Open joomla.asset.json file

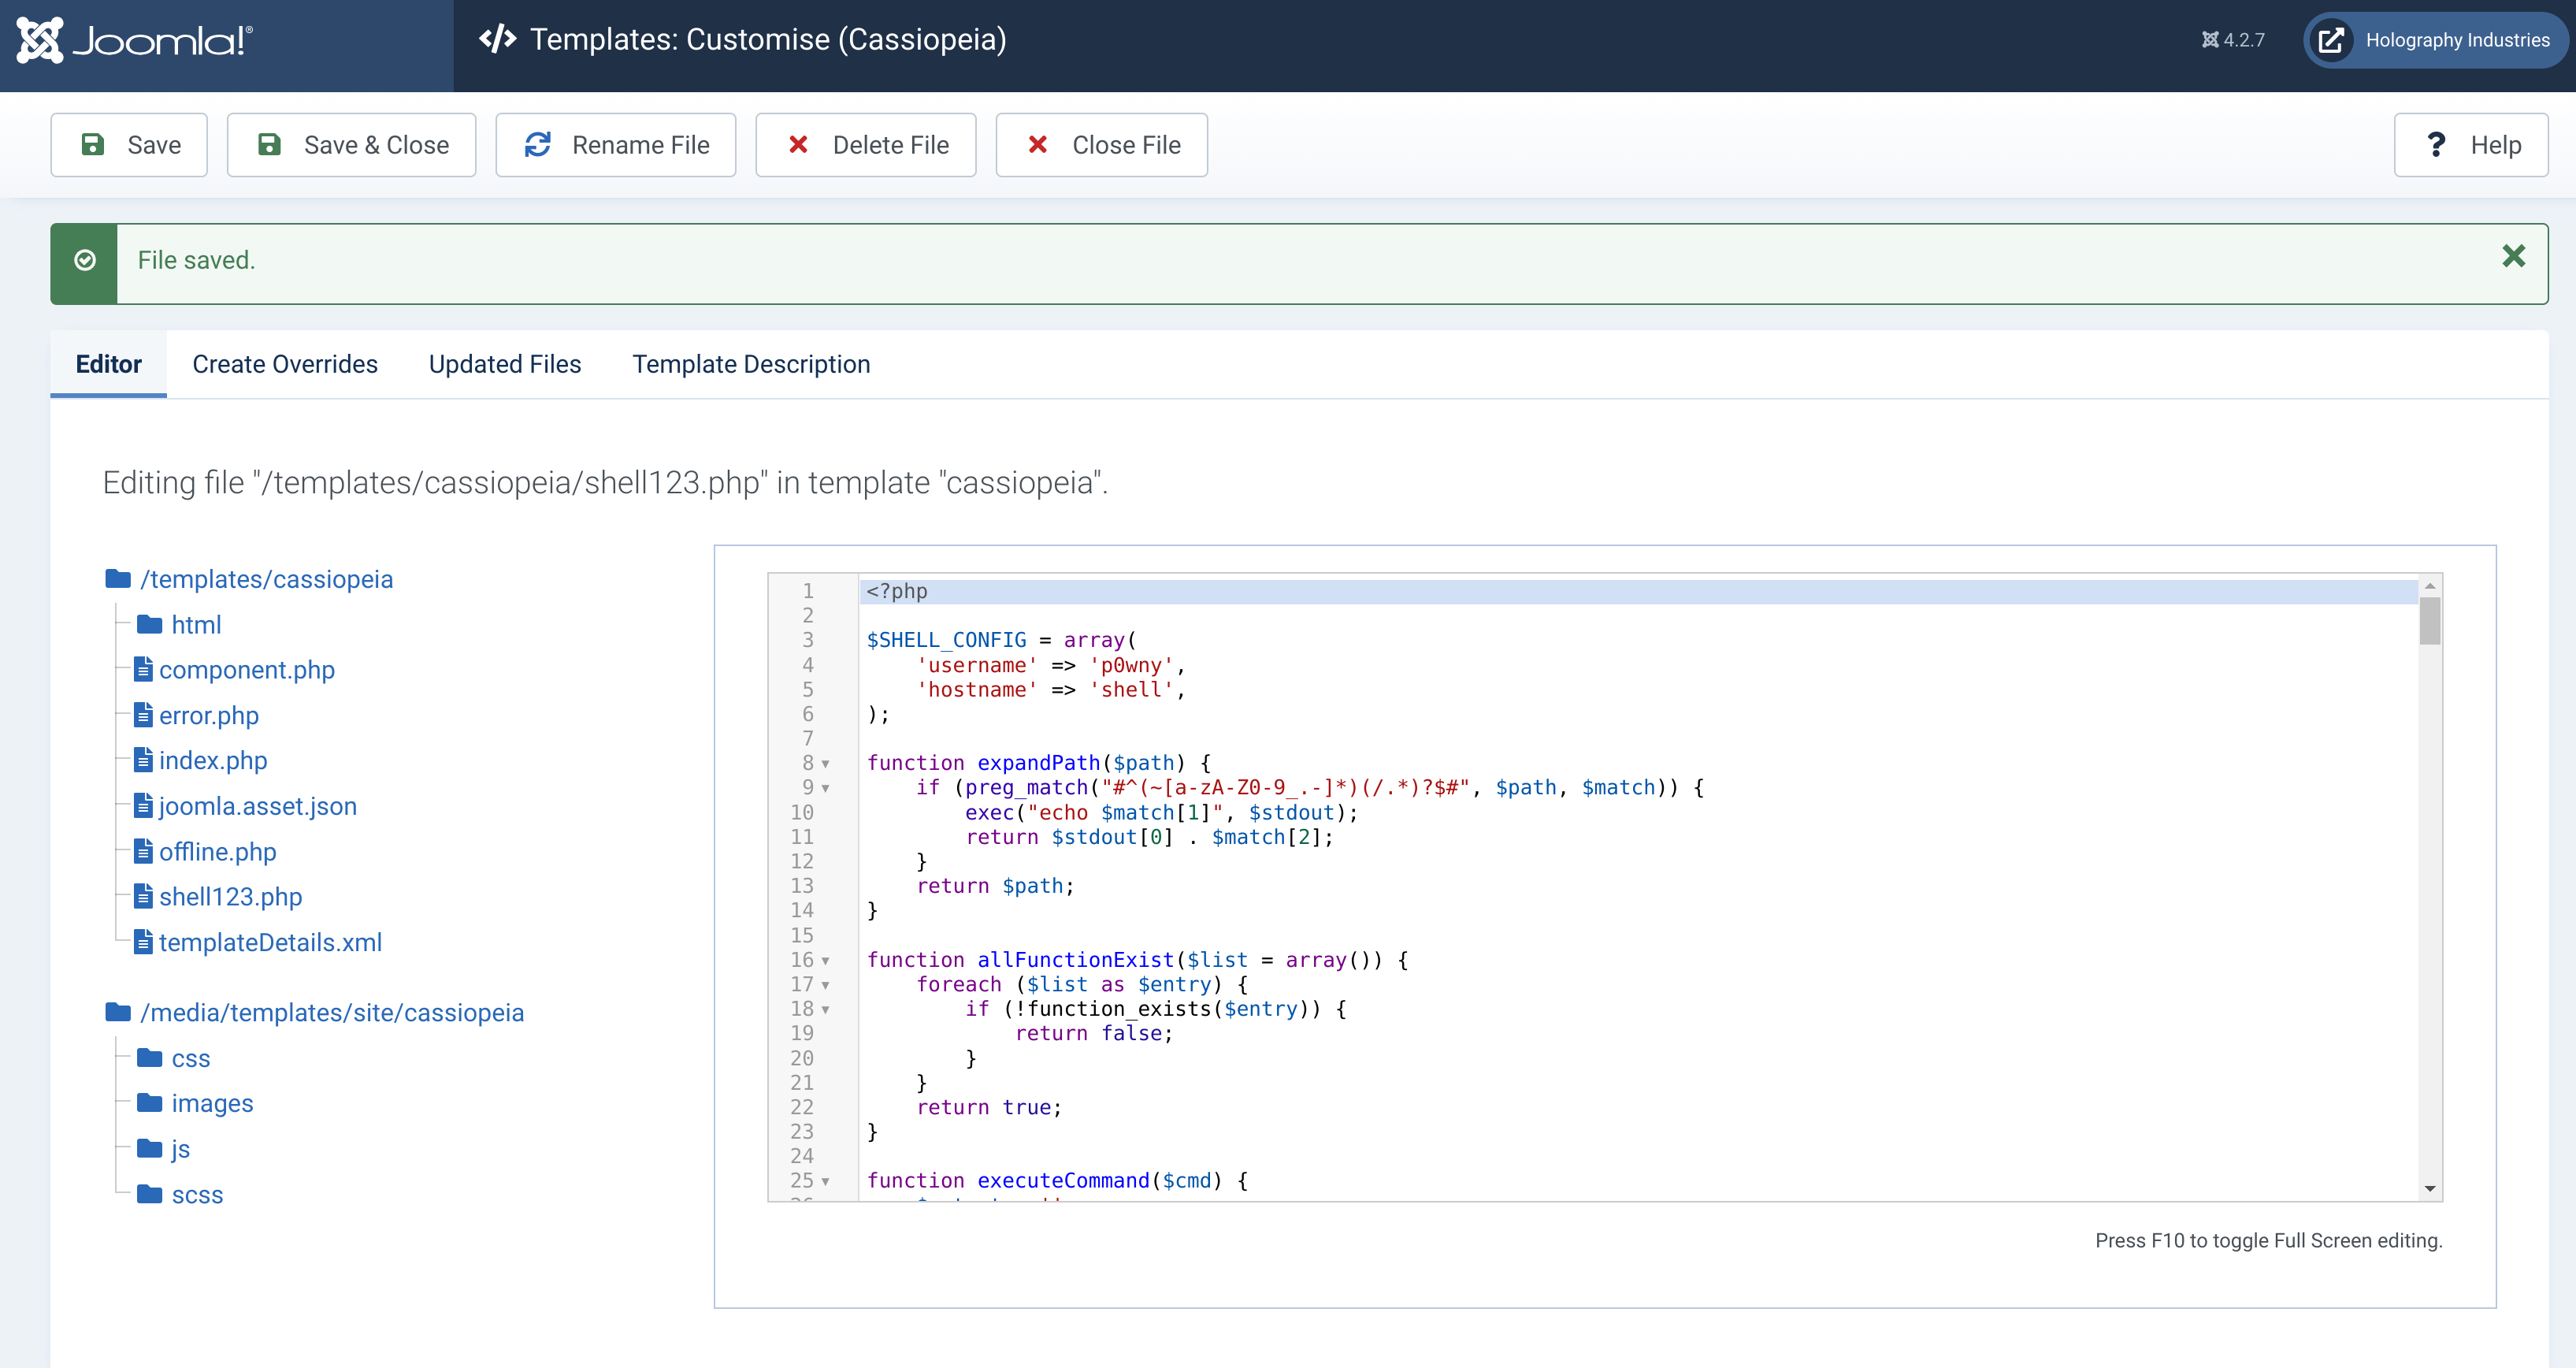coord(258,806)
